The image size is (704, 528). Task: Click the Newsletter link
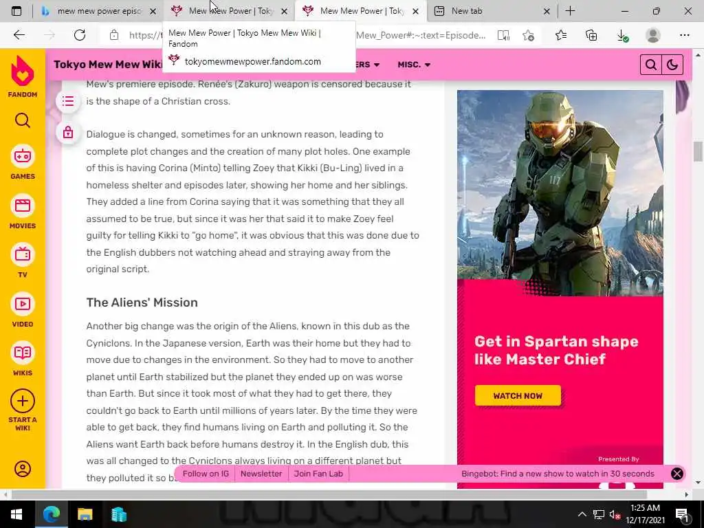coord(261,474)
